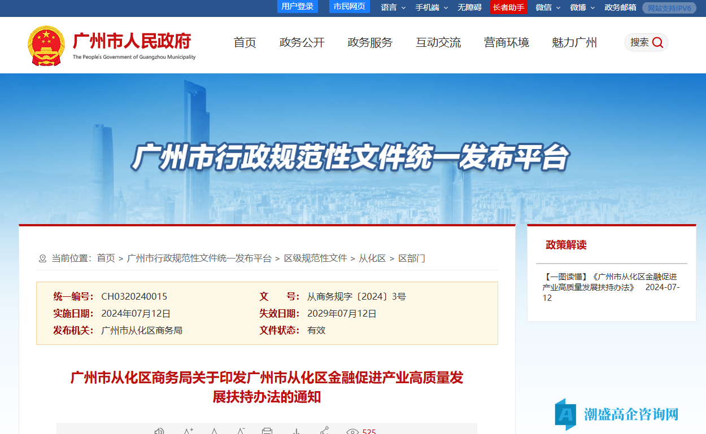
Task: Select the 互动交流 navigation menu item
Action: (x=438, y=42)
